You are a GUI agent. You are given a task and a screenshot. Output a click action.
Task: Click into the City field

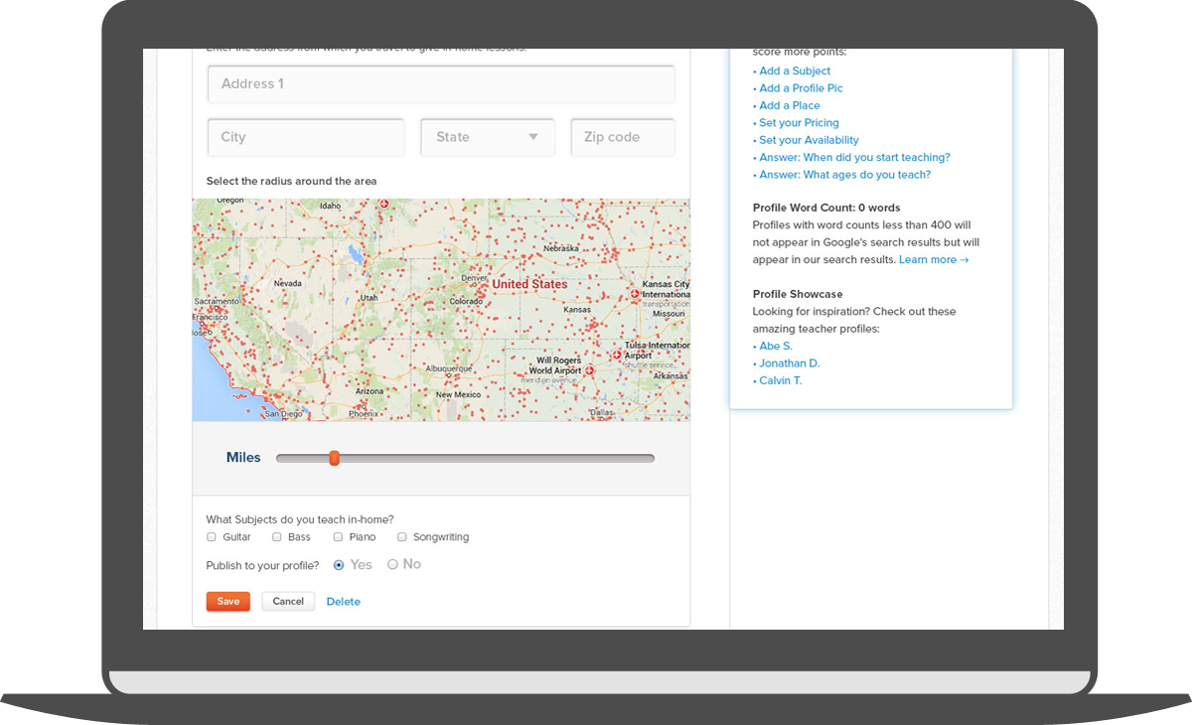click(306, 137)
